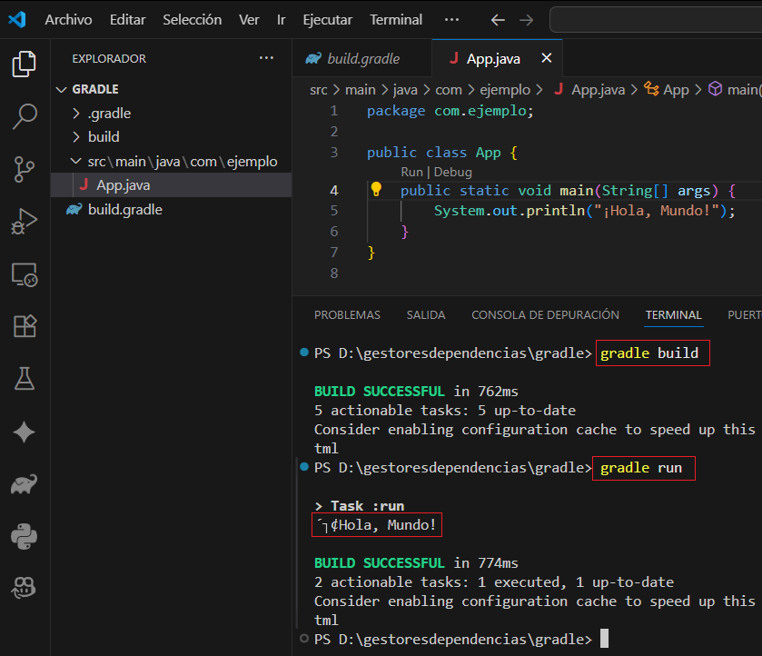Select build.gradle file in explorer tree

[124, 210]
